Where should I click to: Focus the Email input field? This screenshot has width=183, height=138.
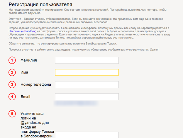(87, 97)
